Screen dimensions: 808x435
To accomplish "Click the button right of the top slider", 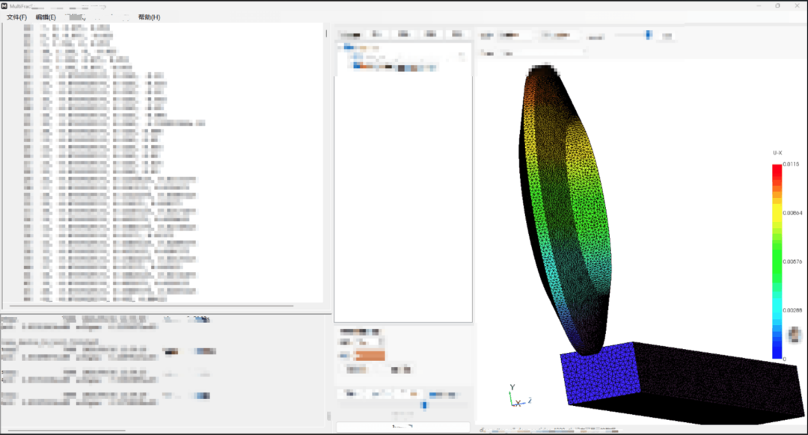I will click(x=667, y=36).
